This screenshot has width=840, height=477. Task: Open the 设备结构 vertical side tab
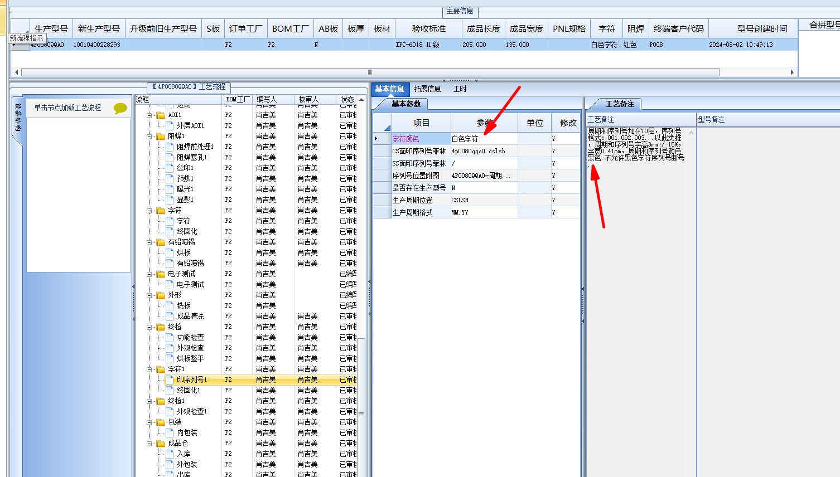pyautogui.click(x=18, y=118)
